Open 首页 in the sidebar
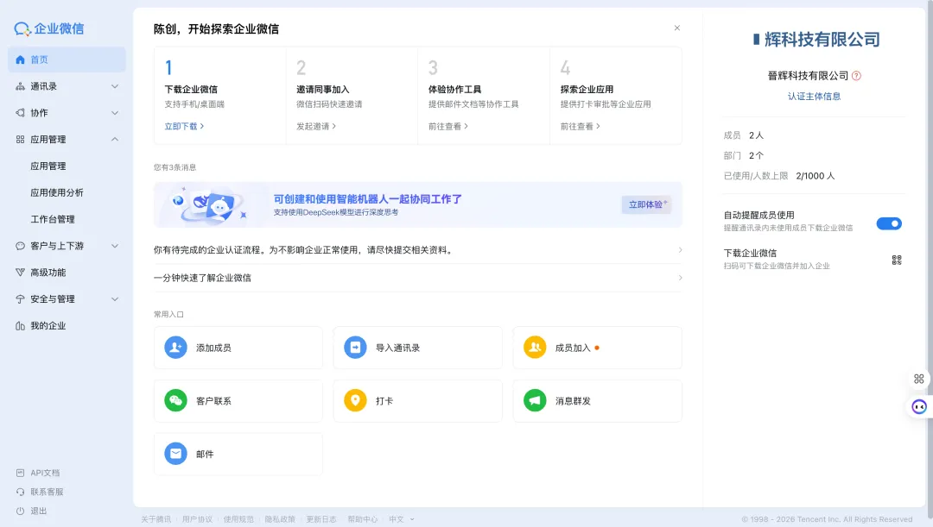The image size is (933, 527). (67, 60)
